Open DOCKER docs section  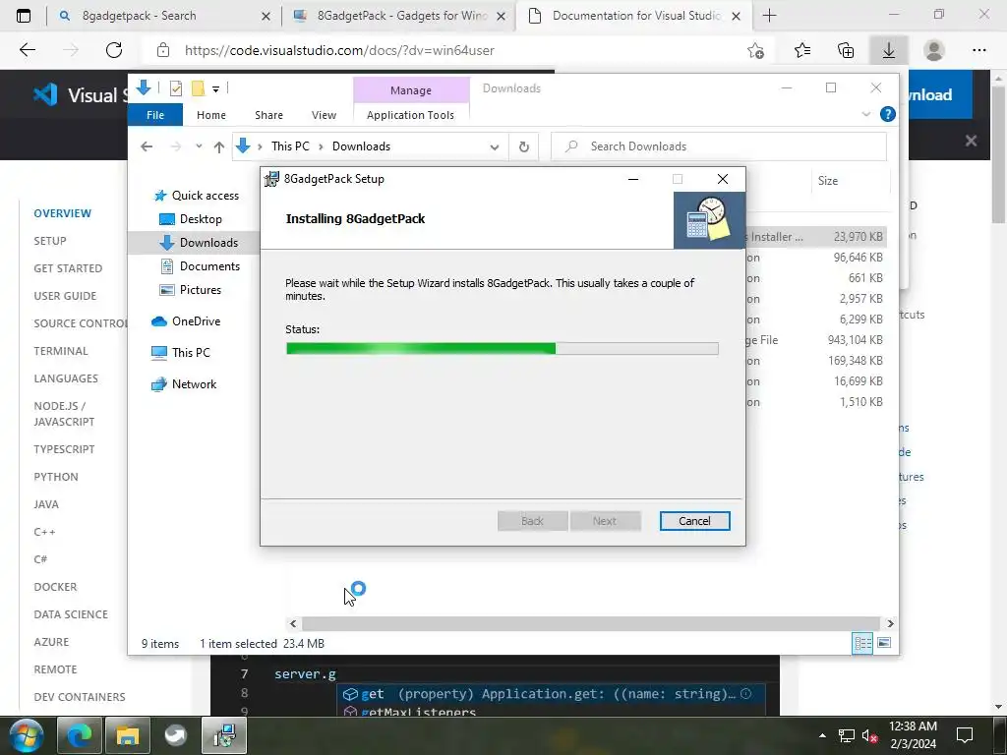coord(55,587)
